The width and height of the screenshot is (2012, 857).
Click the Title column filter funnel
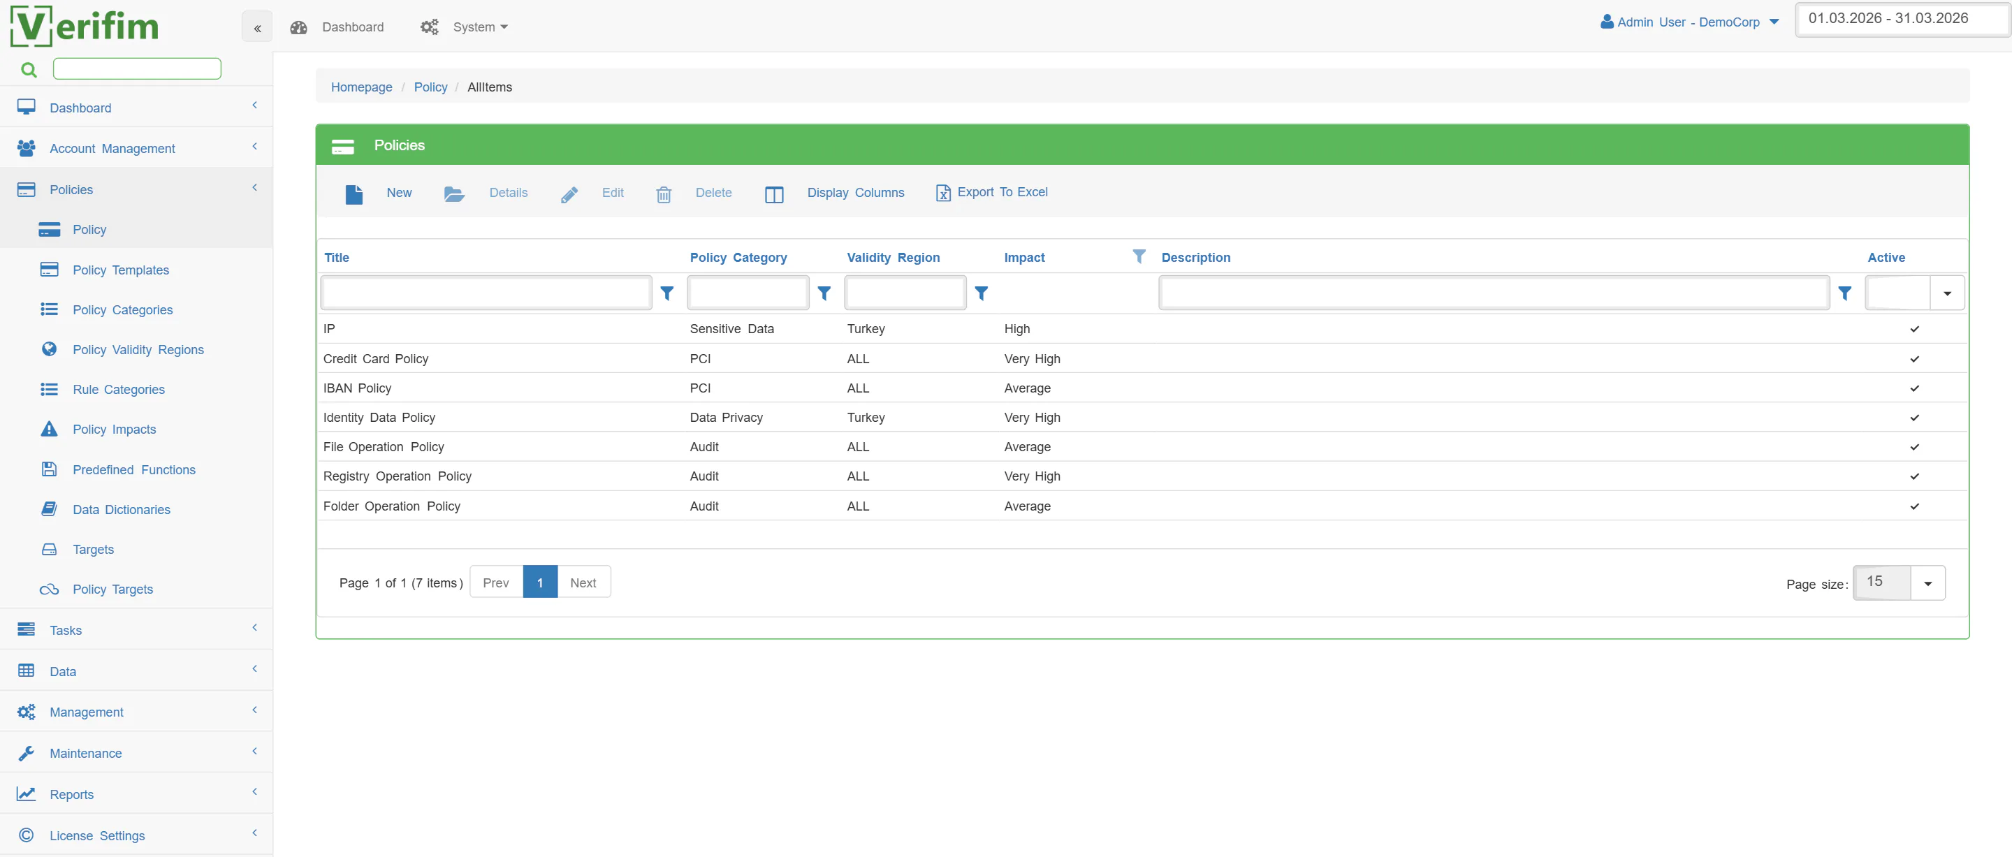[x=667, y=294]
